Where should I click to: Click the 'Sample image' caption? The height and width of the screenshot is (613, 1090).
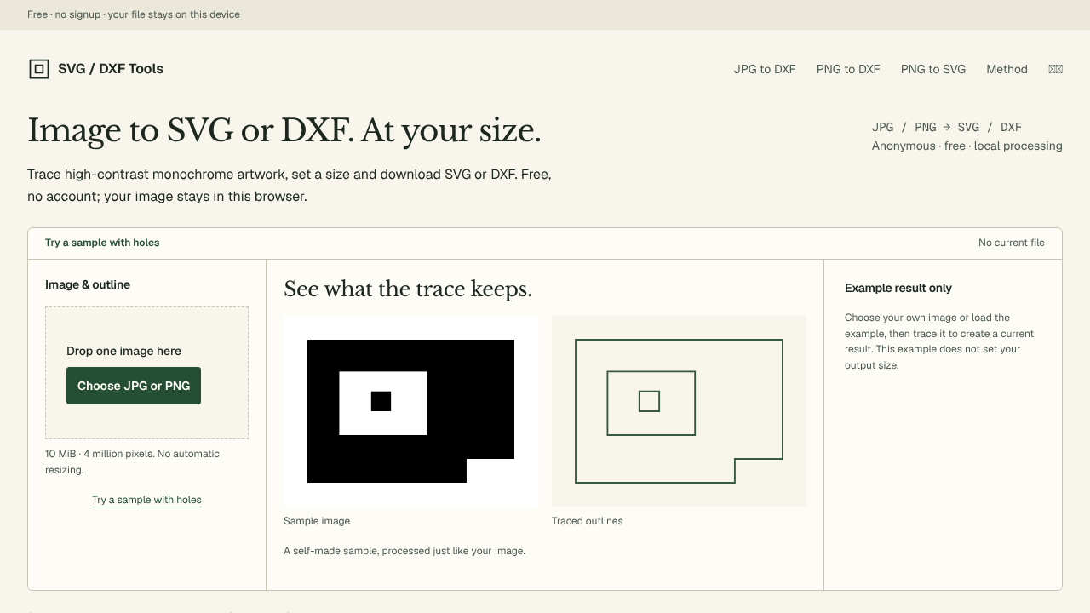point(317,521)
